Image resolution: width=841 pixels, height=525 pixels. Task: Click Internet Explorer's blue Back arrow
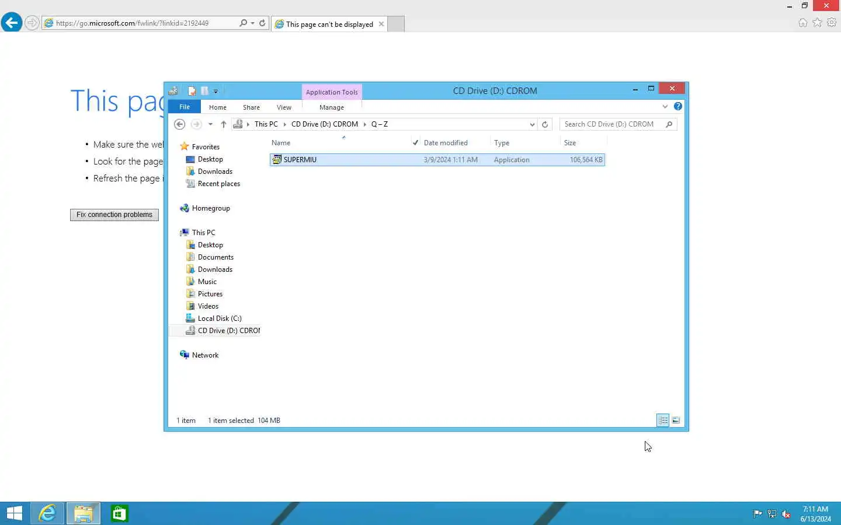[x=11, y=23]
